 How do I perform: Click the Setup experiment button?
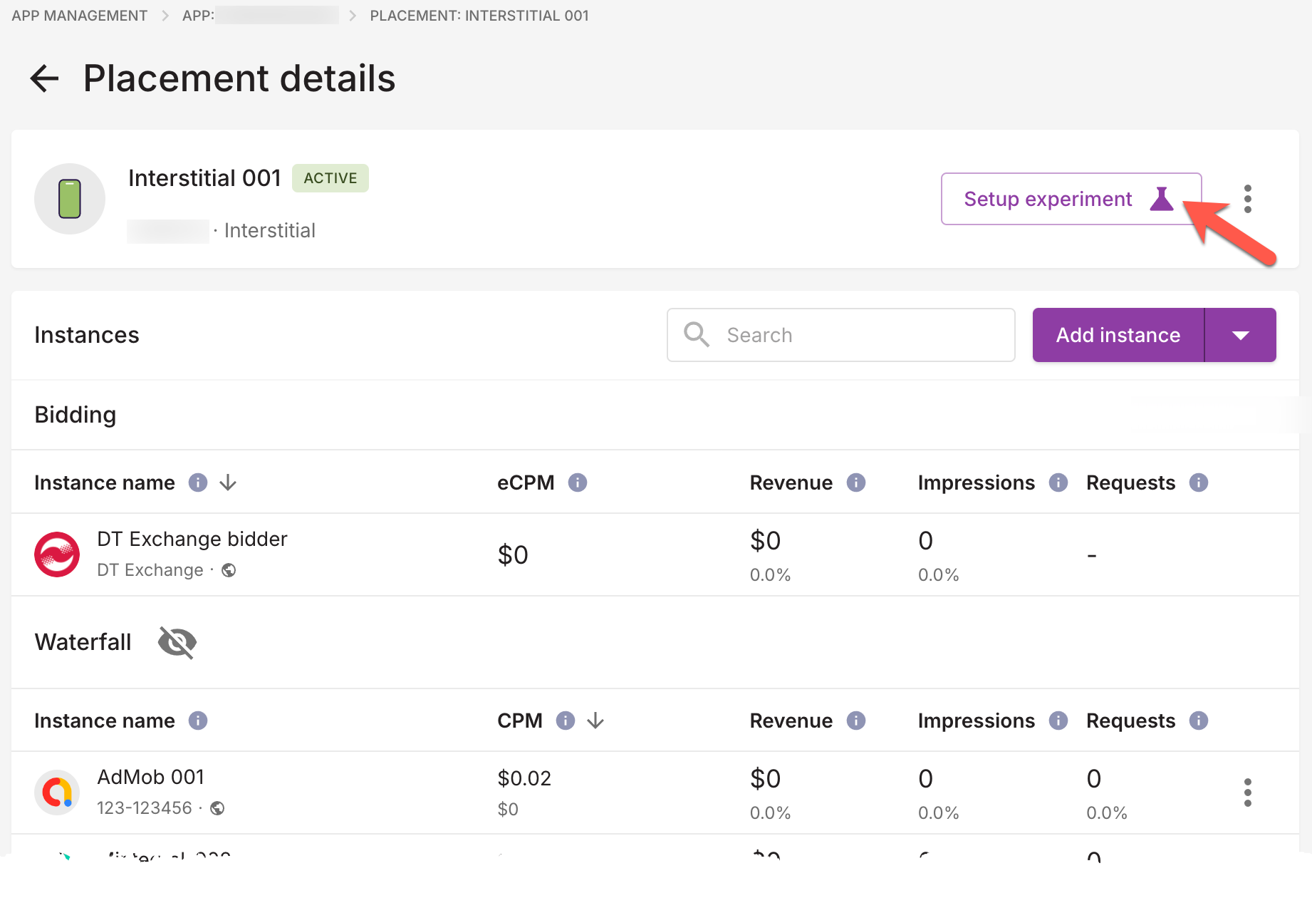[1071, 199]
